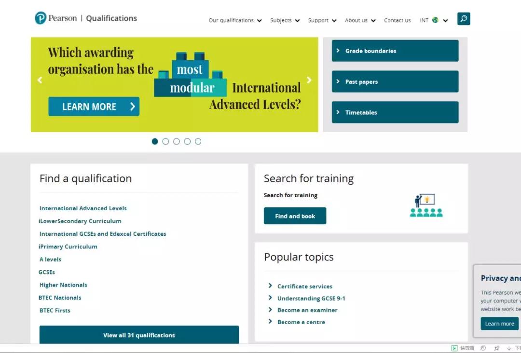Image resolution: width=521 pixels, height=353 pixels.
Task: Expand the Subjects dropdown menu
Action: tap(285, 20)
